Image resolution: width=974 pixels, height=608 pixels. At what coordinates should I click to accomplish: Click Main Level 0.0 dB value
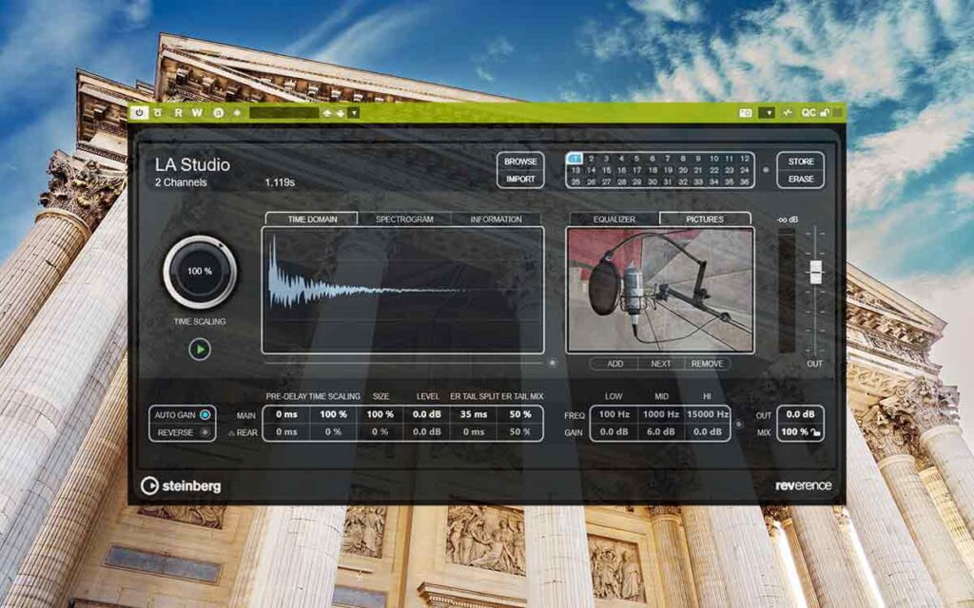point(427,414)
